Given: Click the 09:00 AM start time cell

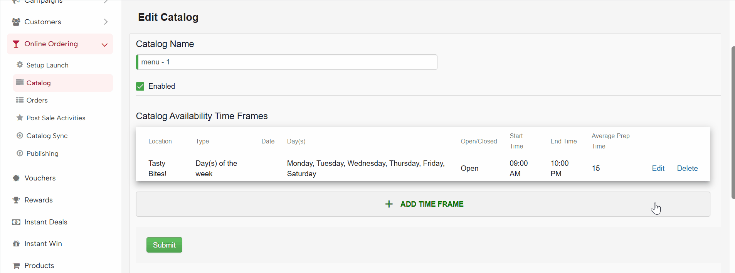Looking at the screenshot, I should tap(518, 169).
